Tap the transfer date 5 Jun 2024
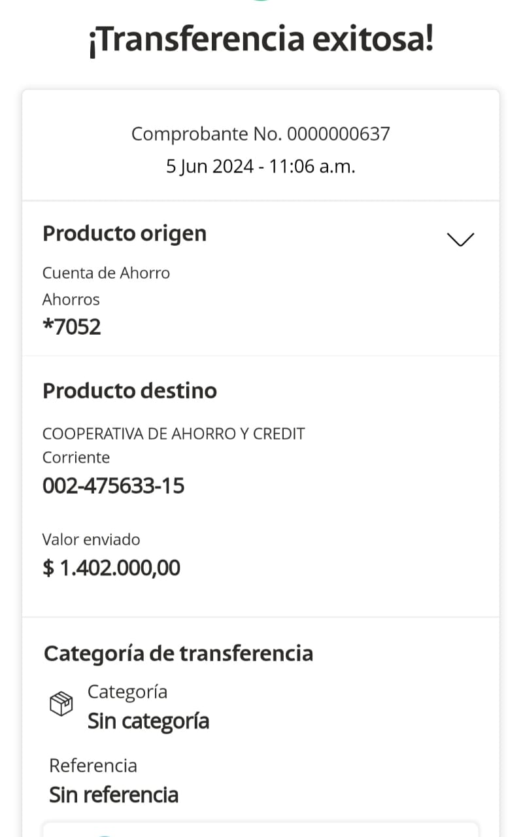 tap(209, 166)
